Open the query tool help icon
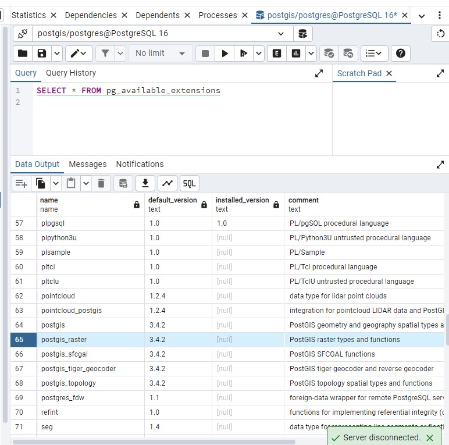The image size is (449, 445). point(400,54)
